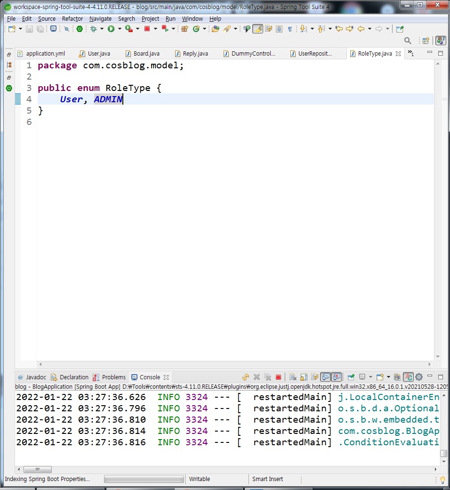
Task: Toggle Word Wrap toolbar icon
Action: (x=269, y=29)
